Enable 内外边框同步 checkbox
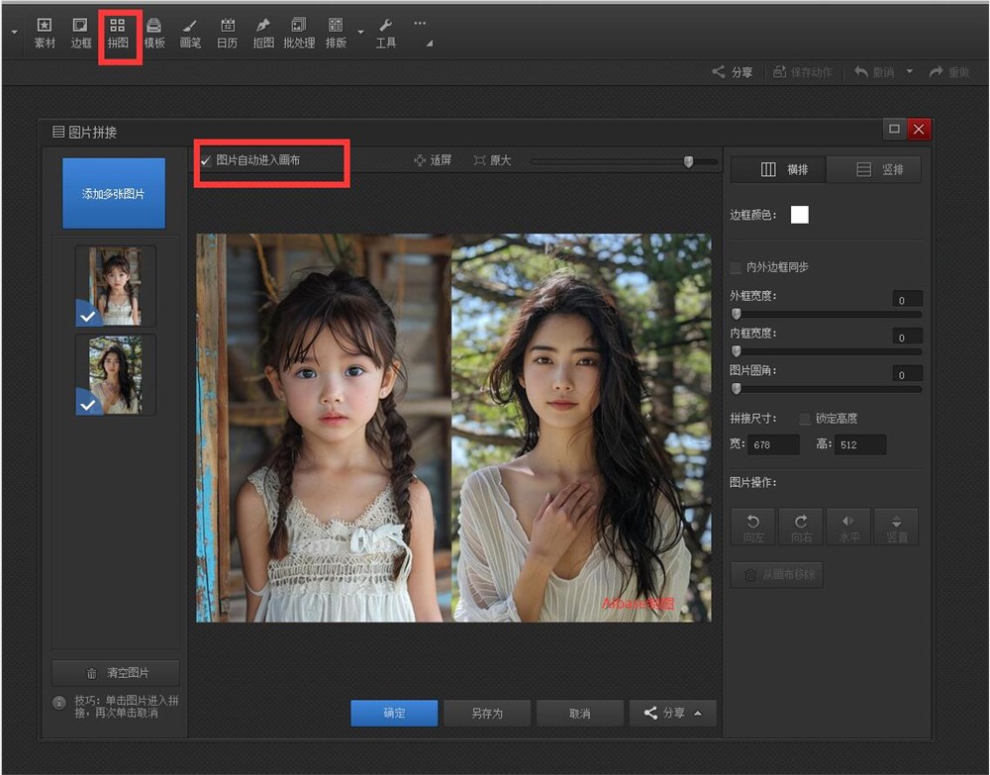990x775 pixels. (736, 267)
